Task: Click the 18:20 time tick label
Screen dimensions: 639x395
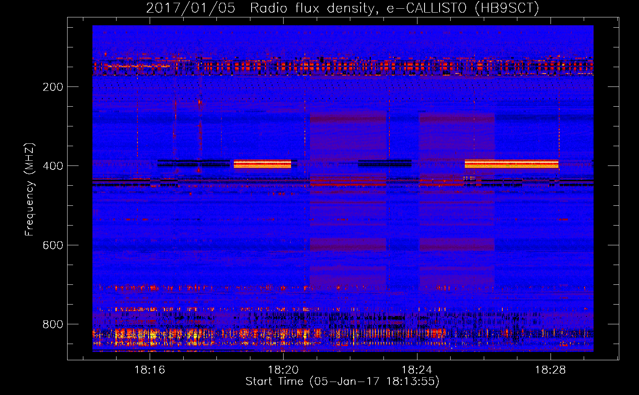Action: coord(283,370)
